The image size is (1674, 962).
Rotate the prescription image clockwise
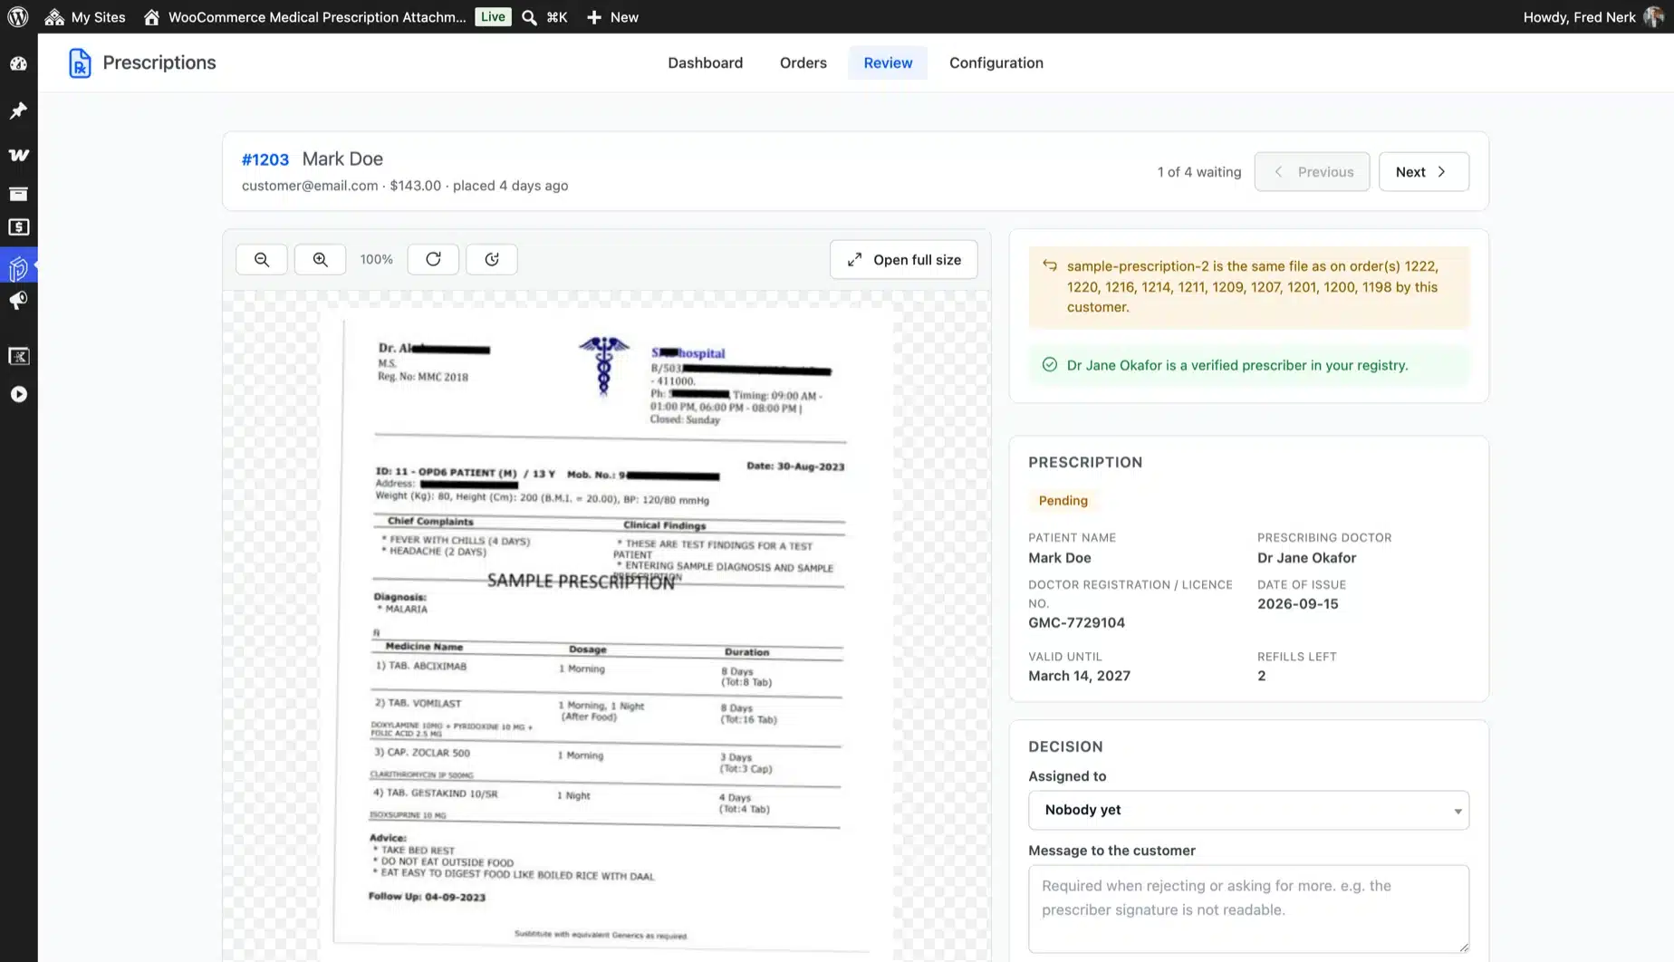click(433, 259)
